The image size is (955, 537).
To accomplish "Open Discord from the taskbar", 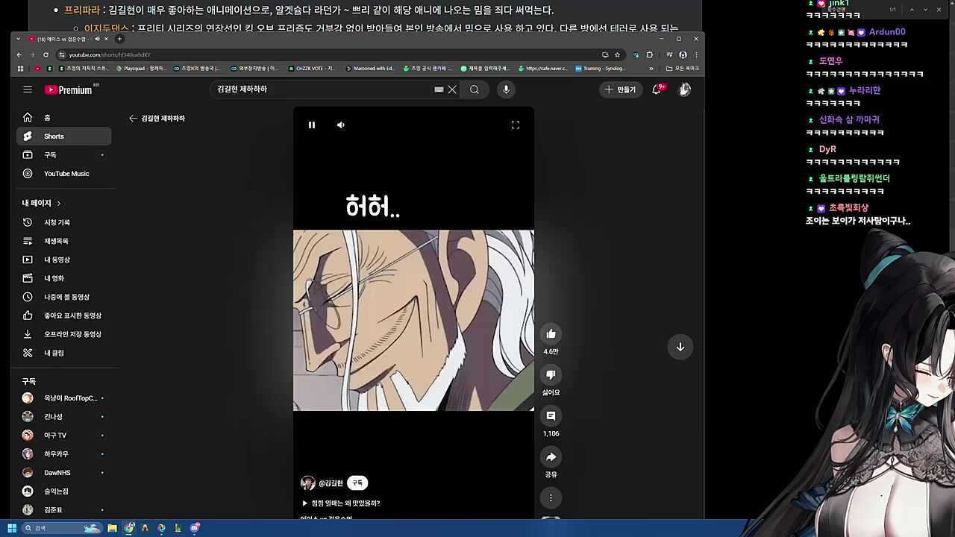I will (x=195, y=528).
